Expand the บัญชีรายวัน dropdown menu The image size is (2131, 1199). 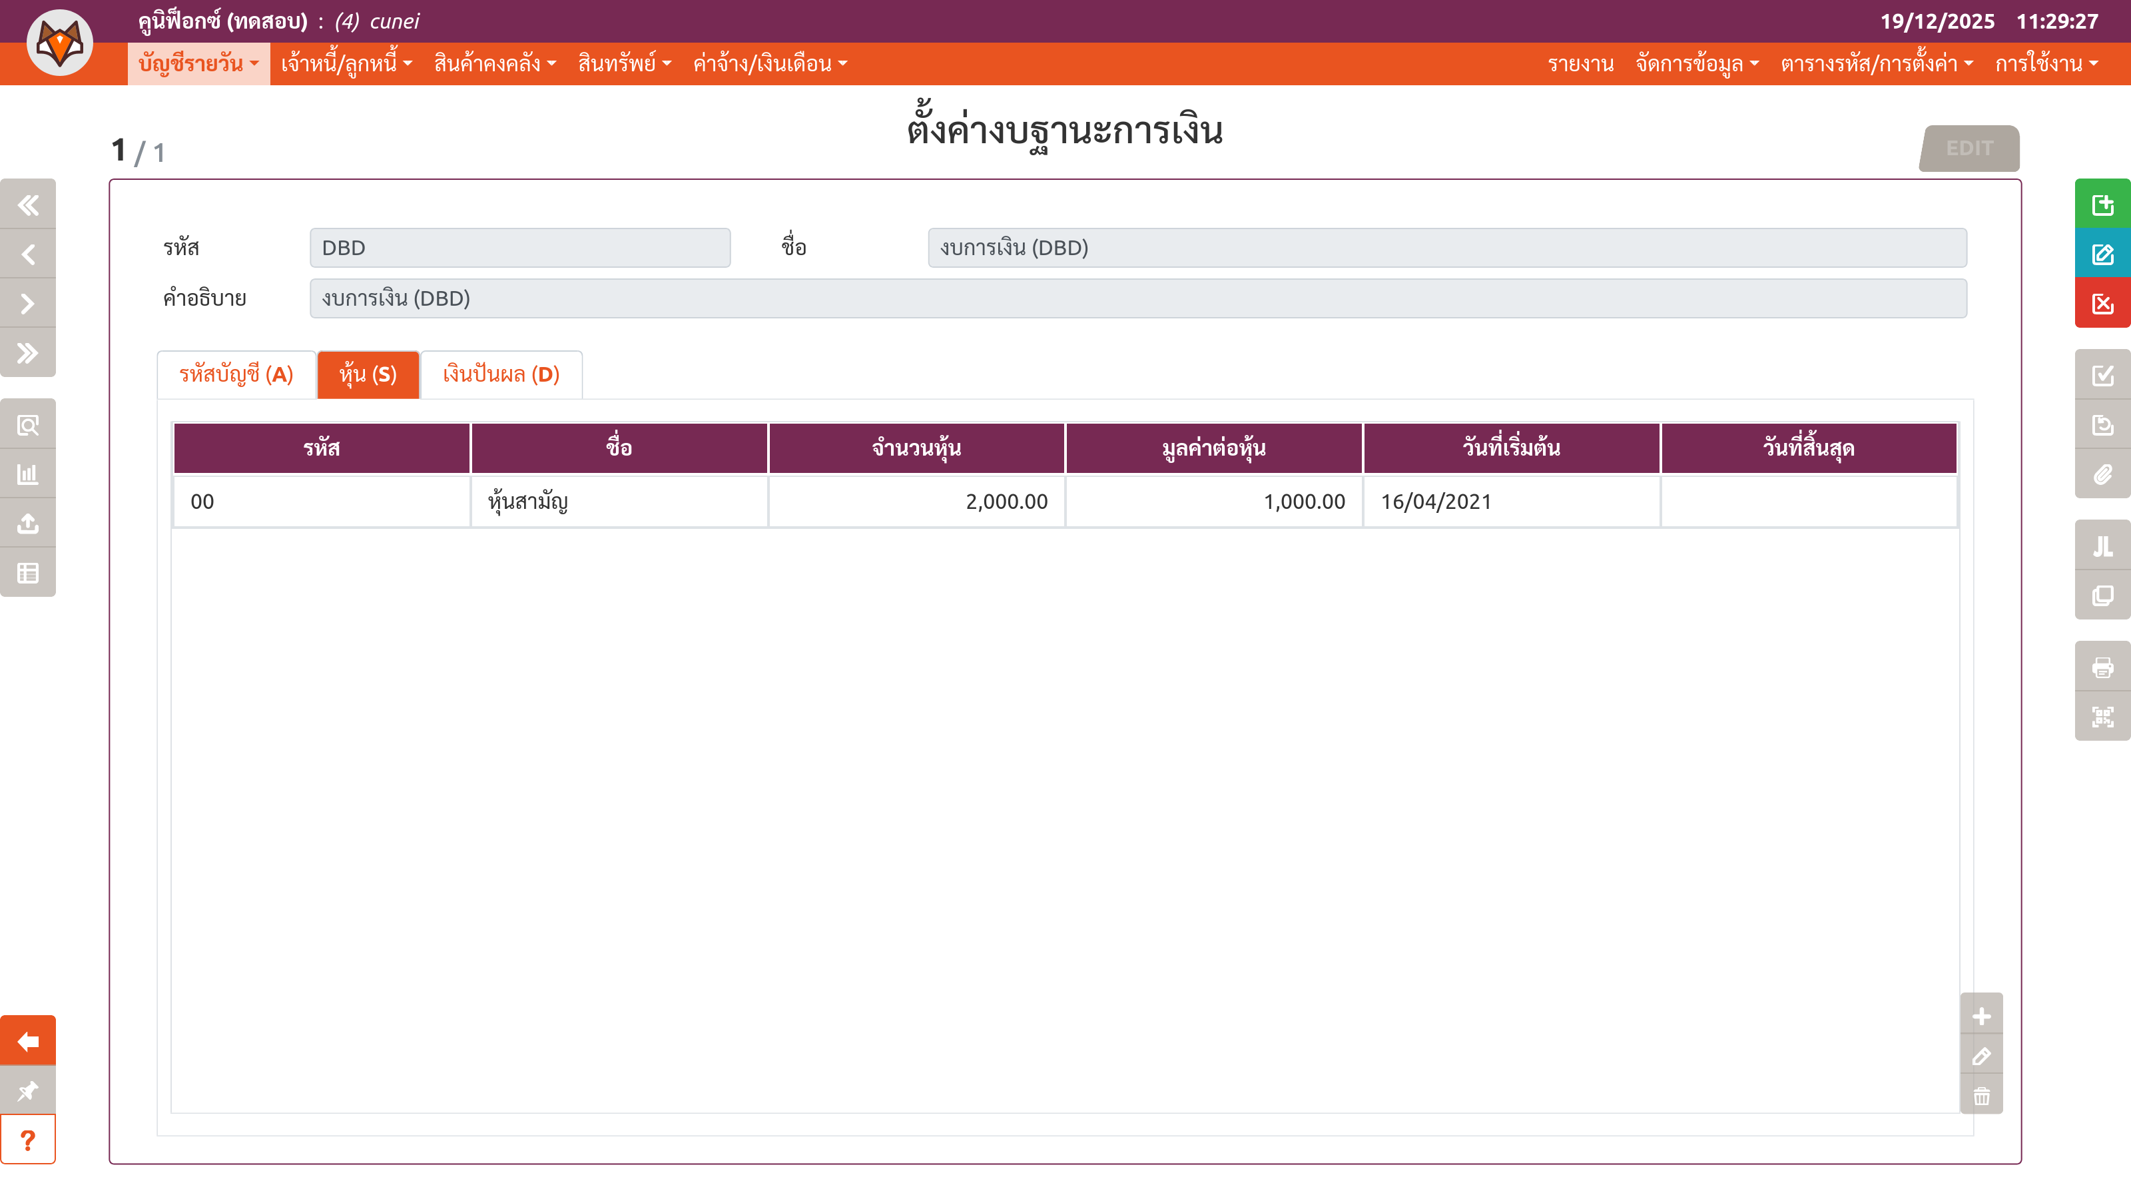(x=198, y=64)
